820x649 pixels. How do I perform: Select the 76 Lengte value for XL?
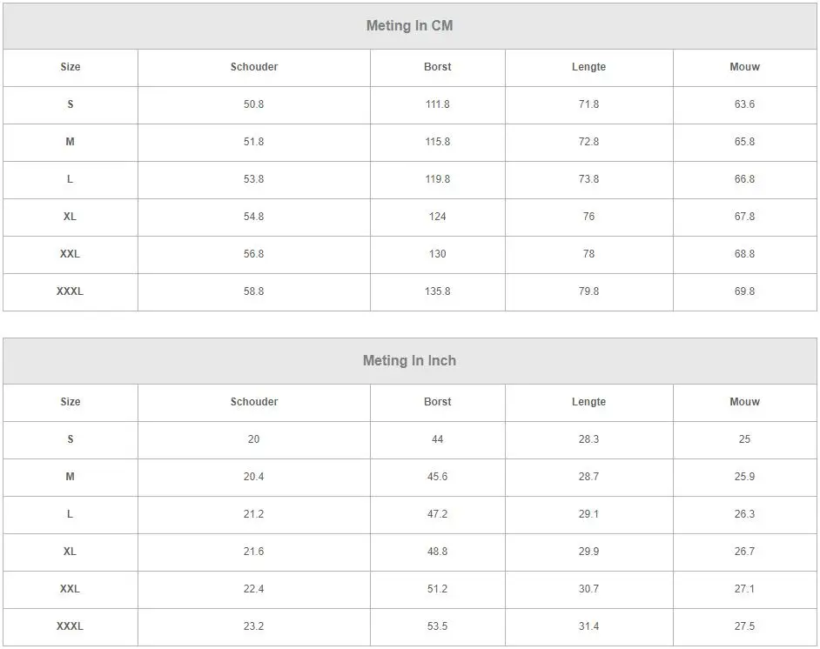tap(588, 217)
